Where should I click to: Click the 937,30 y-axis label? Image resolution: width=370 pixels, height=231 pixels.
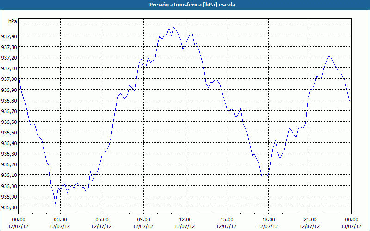point(9,47)
